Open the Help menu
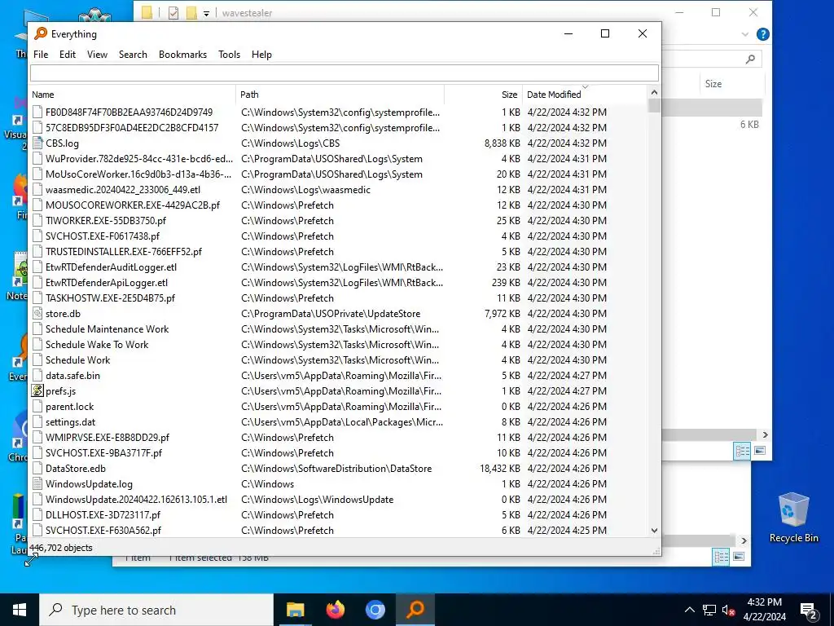This screenshot has width=834, height=626. 261,55
